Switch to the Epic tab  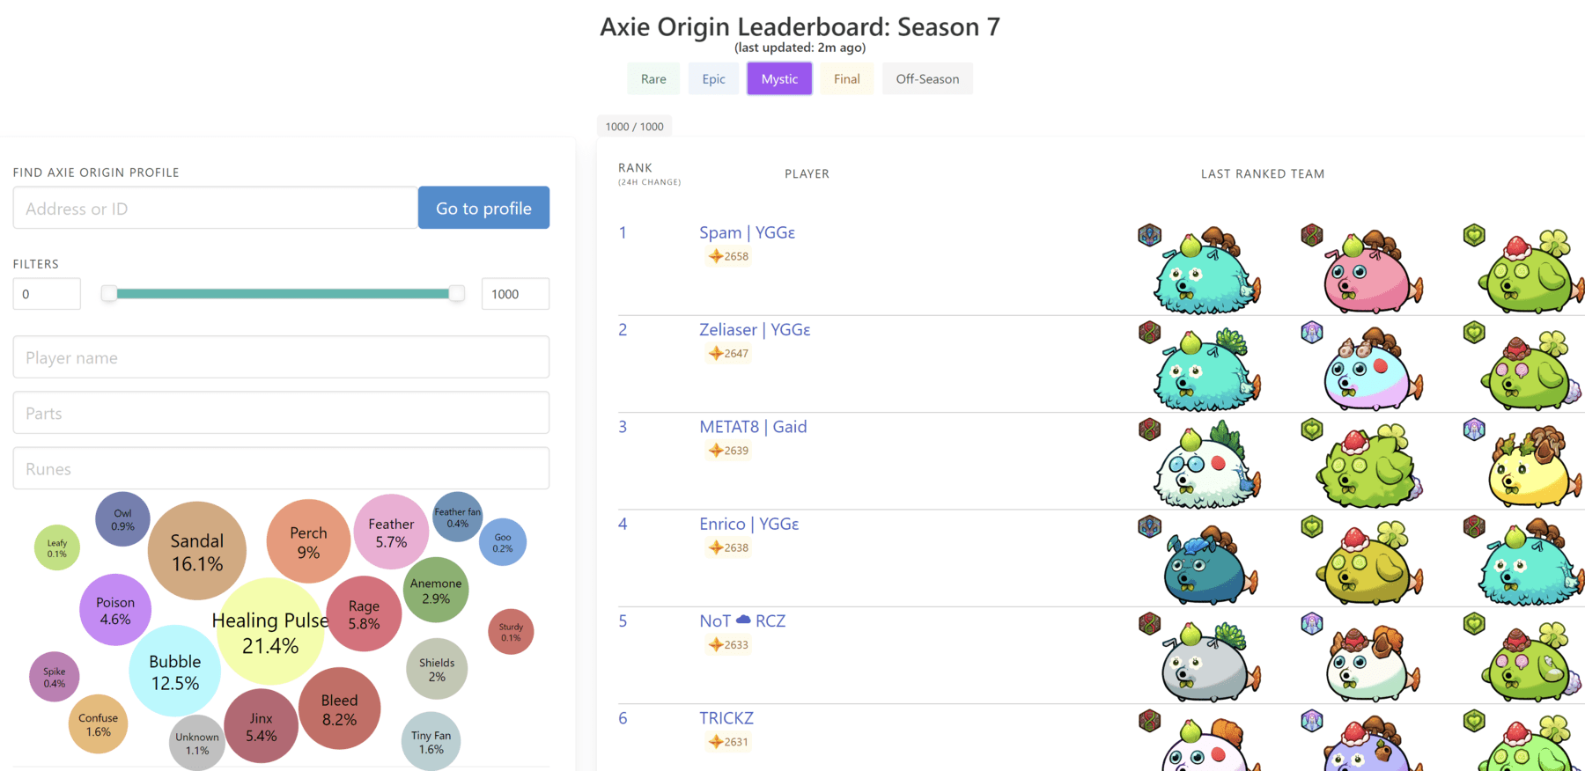713,78
